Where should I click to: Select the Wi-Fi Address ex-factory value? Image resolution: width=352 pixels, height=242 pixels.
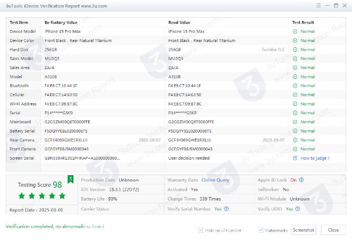coord(61,104)
